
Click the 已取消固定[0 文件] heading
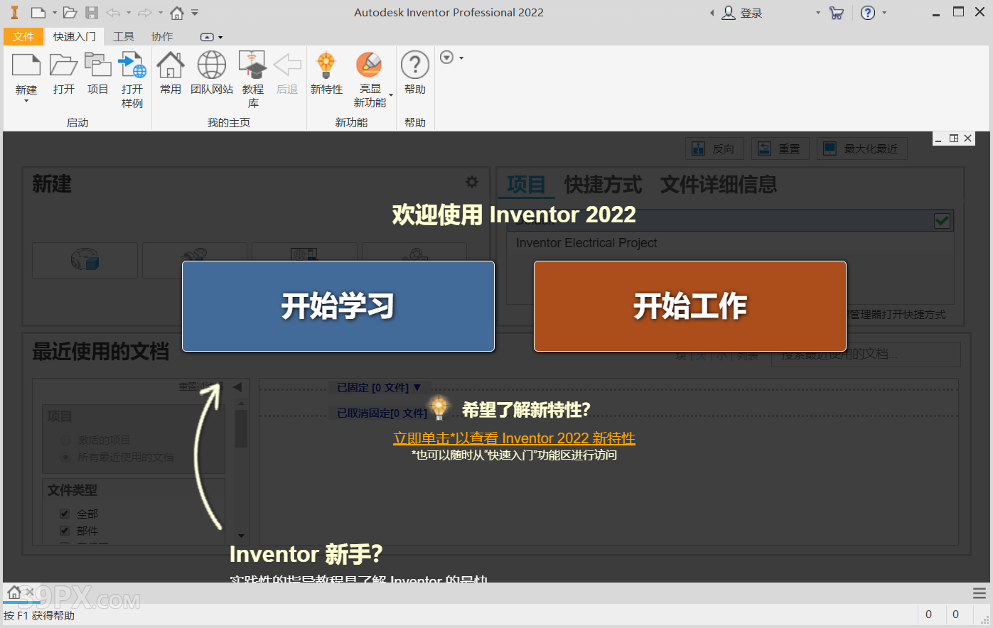coord(382,413)
